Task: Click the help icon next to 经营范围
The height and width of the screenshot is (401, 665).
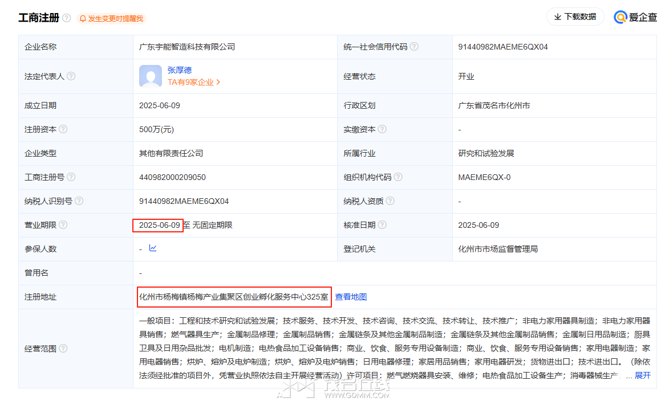Action: (x=63, y=349)
